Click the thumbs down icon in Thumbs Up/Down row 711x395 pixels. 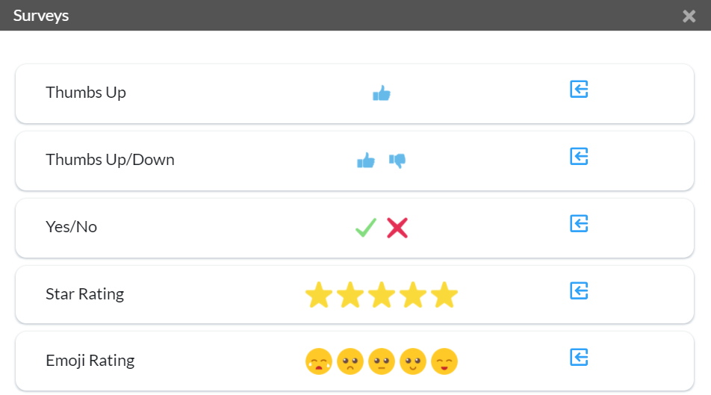tap(397, 161)
